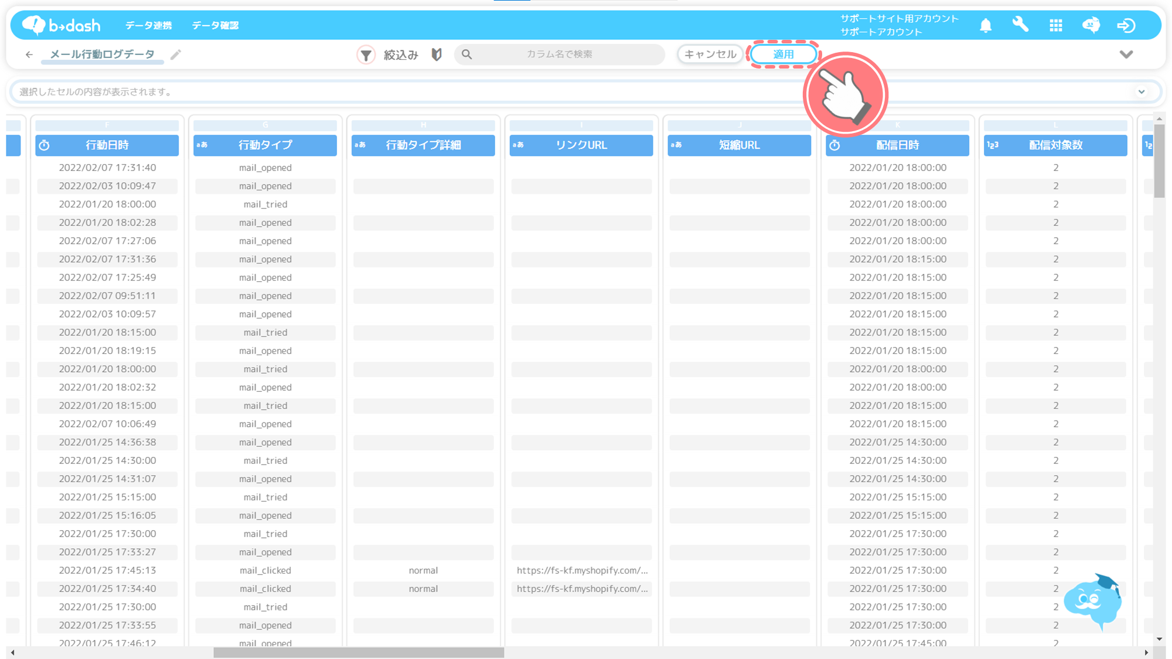Select the myshopify URL cell in 17:34:40 row
Screen dimensions: 1172x659
[x=581, y=589]
